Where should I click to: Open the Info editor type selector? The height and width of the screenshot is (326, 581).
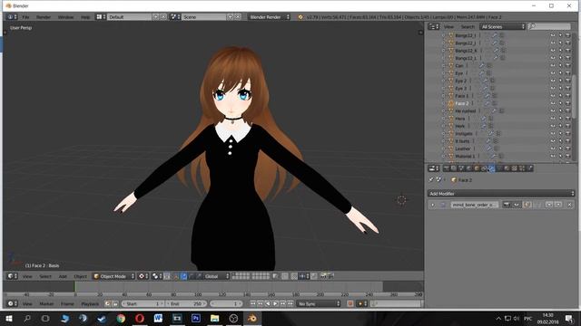12,17
